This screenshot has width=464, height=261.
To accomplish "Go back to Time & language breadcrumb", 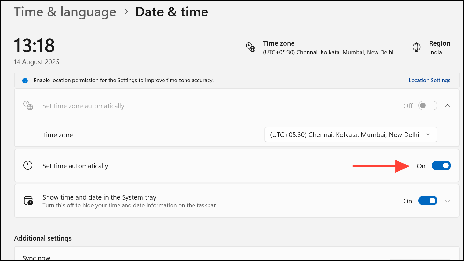I will [65, 12].
